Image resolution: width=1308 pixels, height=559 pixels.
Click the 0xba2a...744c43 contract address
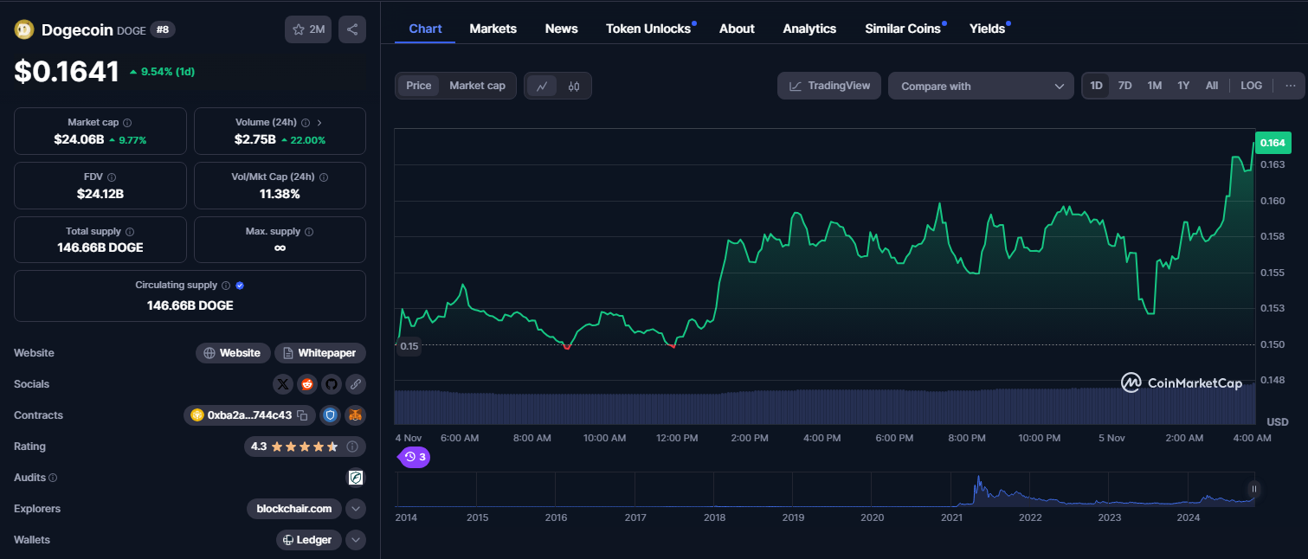click(248, 415)
